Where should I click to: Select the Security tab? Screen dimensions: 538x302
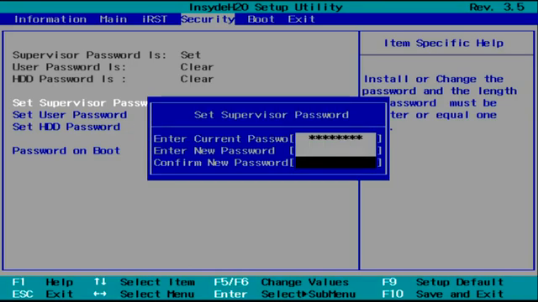pyautogui.click(x=208, y=19)
